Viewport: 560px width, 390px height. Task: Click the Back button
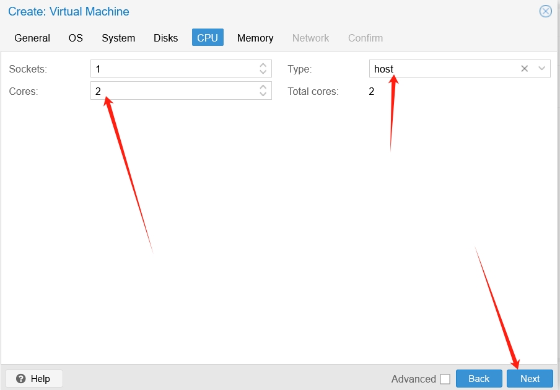pyautogui.click(x=479, y=379)
